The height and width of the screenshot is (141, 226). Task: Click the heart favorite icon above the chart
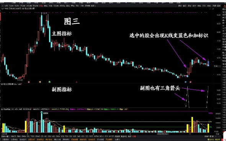tap(210, 9)
